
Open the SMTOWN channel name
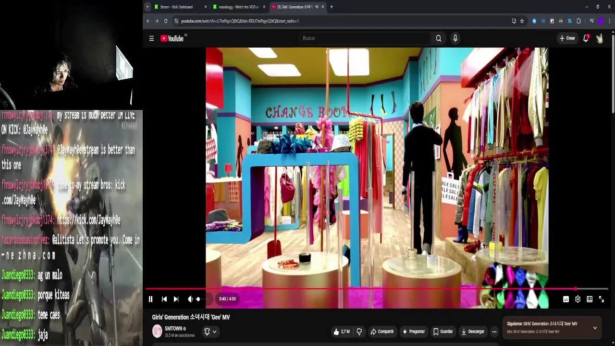click(173, 329)
